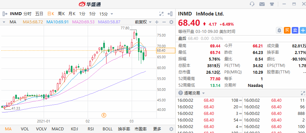Screen dimensions: 306x133
Task: Open help for tick-by-tick trades
Action: point(181,93)
